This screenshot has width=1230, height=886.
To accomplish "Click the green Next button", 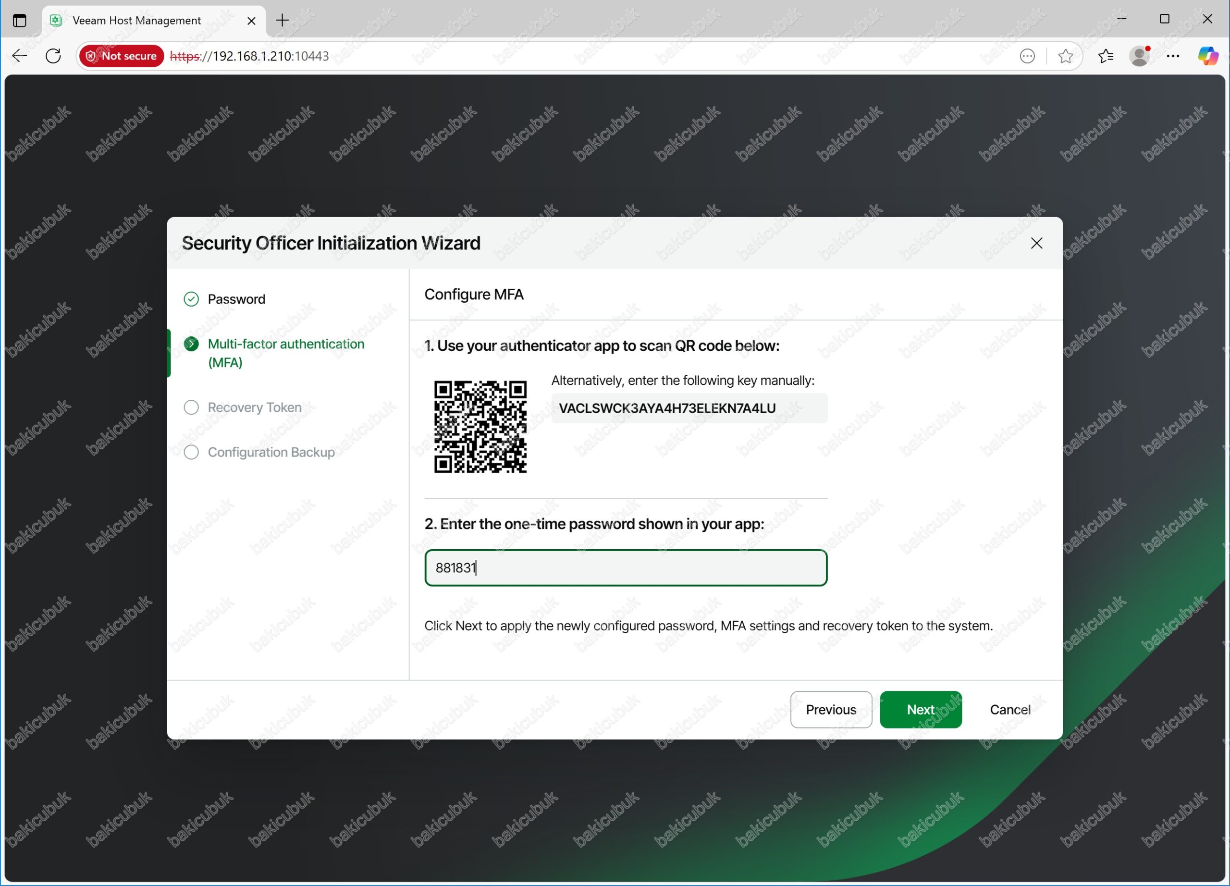I will pos(920,709).
